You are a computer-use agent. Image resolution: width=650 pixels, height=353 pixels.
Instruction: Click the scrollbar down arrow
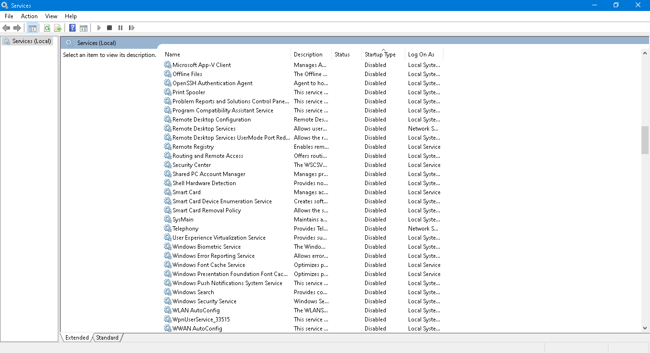(x=645, y=328)
